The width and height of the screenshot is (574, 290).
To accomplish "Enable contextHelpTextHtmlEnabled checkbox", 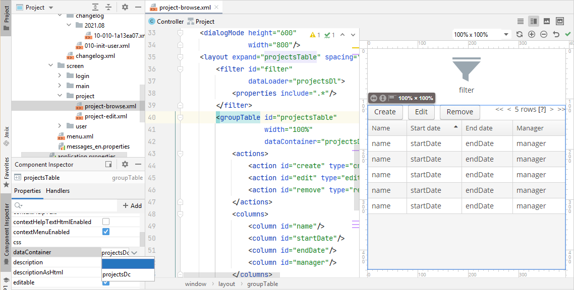I will pyautogui.click(x=106, y=222).
